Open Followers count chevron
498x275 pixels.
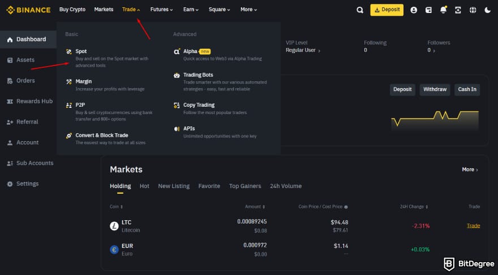(x=434, y=51)
